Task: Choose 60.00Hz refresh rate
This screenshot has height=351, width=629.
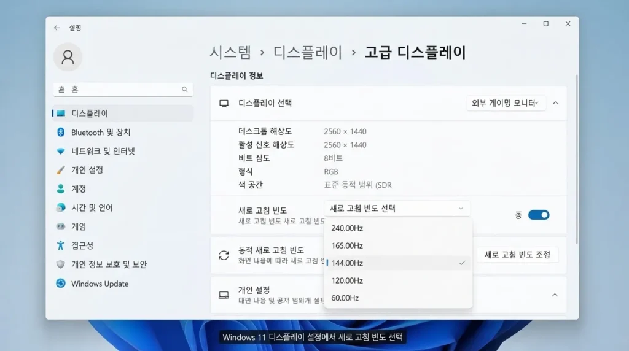Action: (x=397, y=298)
